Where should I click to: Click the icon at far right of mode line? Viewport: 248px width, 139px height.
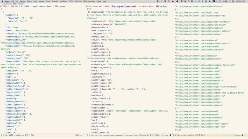click(x=243, y=135)
